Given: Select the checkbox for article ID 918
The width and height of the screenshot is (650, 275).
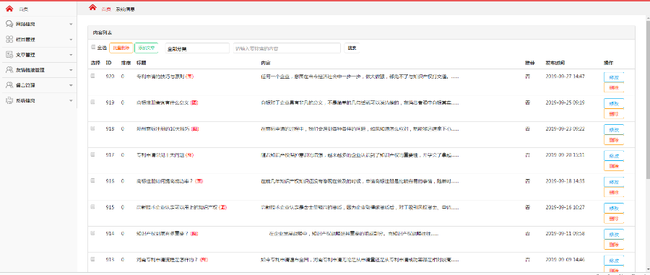Looking at the screenshot, I should (x=93, y=128).
